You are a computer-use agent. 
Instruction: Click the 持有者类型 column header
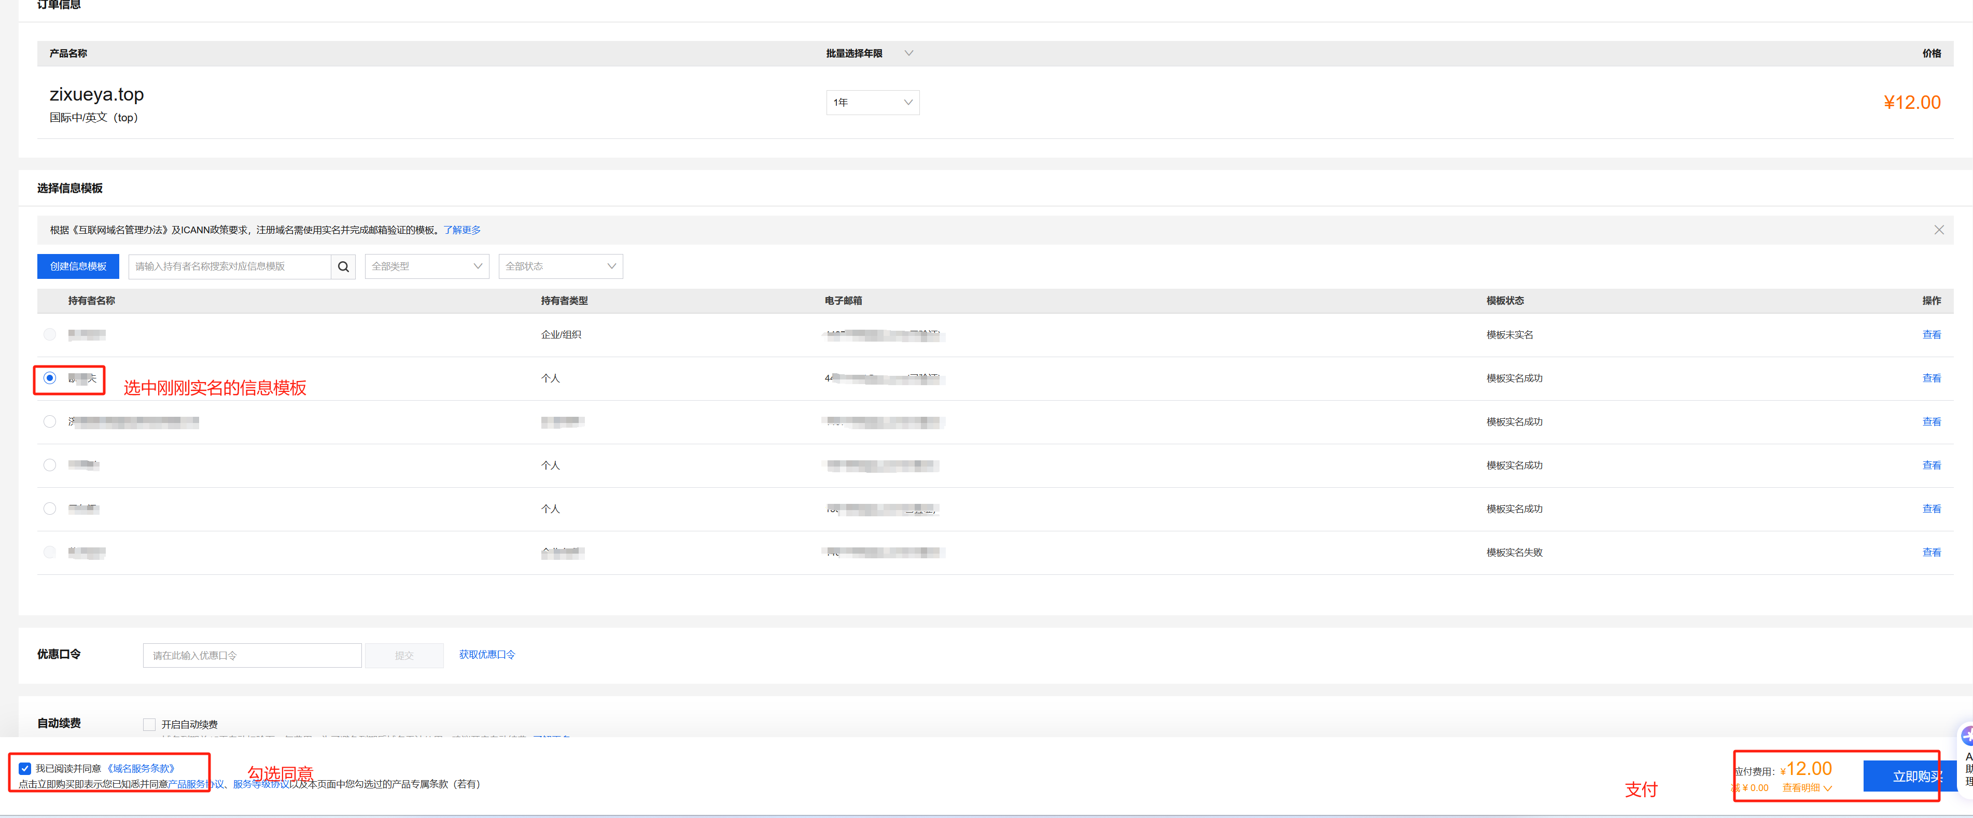tap(564, 301)
